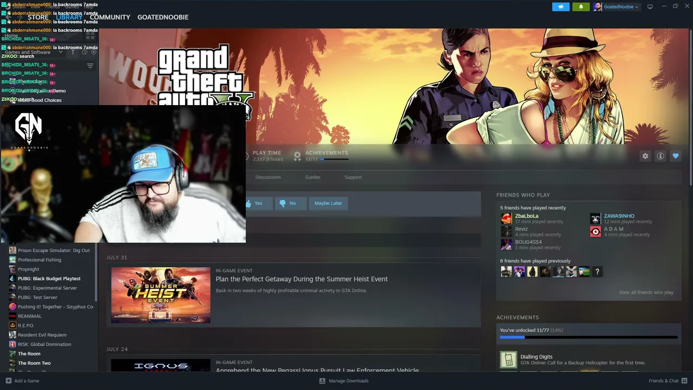The height and width of the screenshot is (390, 693).
Task: Click the achievements gear icon beside the count
Action: pyautogui.click(x=297, y=156)
